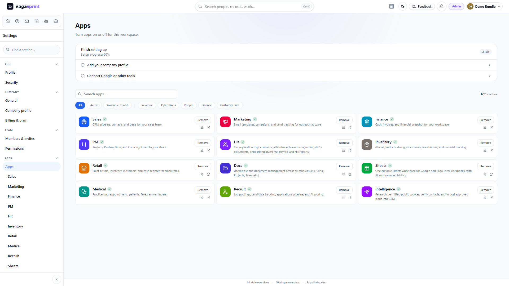Open the Demo Bundle account dropdown
The width and height of the screenshot is (509, 286).
(x=484, y=6)
